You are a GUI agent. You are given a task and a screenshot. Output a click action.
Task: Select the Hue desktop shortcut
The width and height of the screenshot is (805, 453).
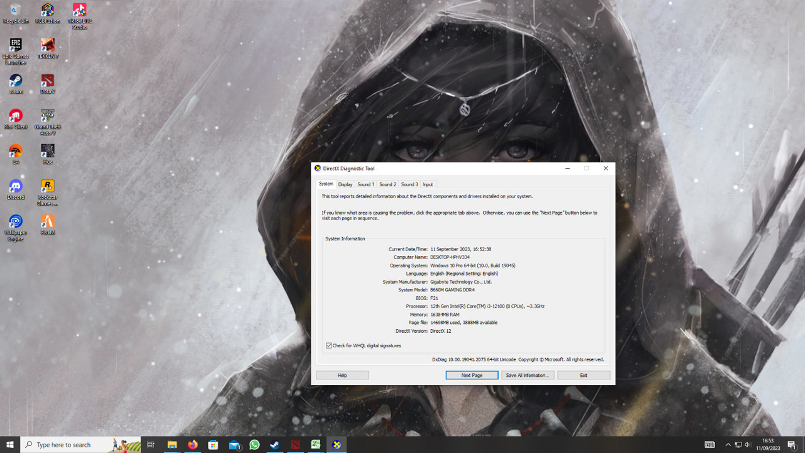[48, 154]
